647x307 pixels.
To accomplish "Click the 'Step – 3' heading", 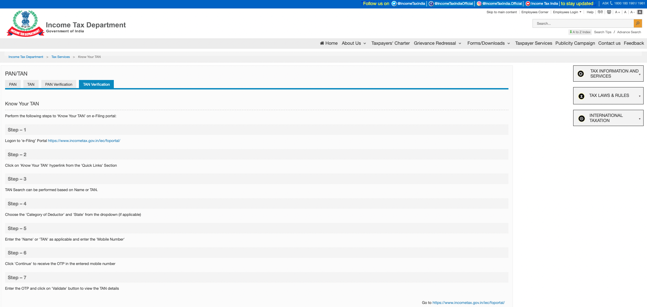I will [17, 179].
